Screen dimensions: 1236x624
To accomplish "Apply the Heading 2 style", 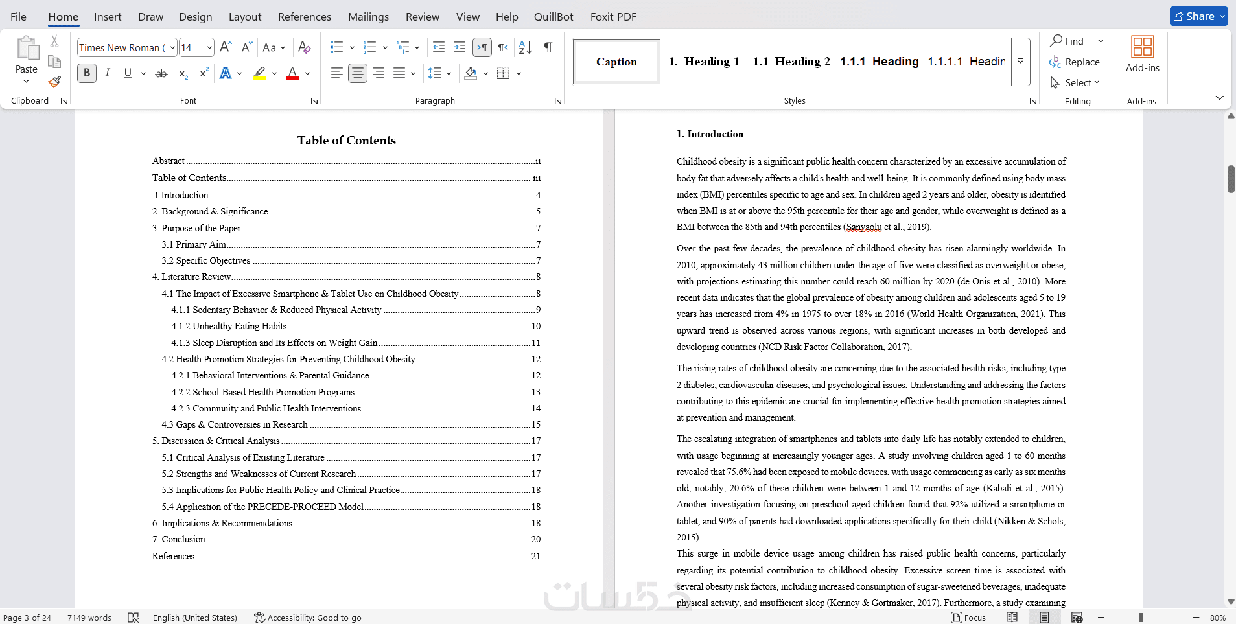I will 791,62.
